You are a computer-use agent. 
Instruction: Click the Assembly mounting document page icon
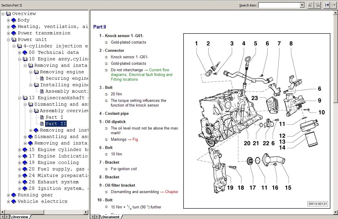[42, 91]
